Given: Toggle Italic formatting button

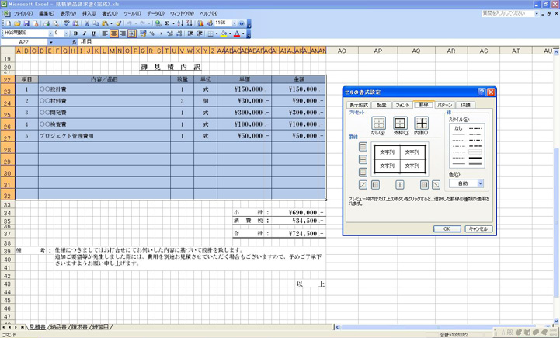Looking at the screenshot, I should click(85, 33).
